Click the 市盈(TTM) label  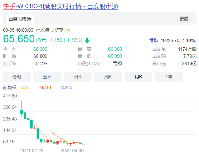tap(88, 63)
